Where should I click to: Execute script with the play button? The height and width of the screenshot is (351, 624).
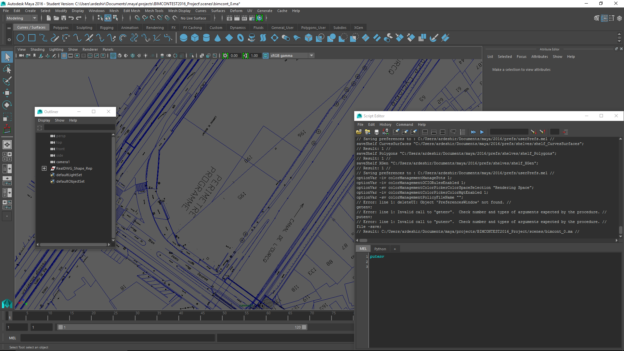pos(482,132)
